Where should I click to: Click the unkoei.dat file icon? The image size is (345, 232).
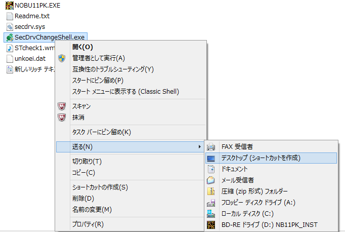coord(9,59)
